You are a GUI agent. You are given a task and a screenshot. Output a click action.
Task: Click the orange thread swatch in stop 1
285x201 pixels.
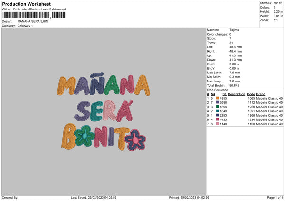(x=218, y=98)
